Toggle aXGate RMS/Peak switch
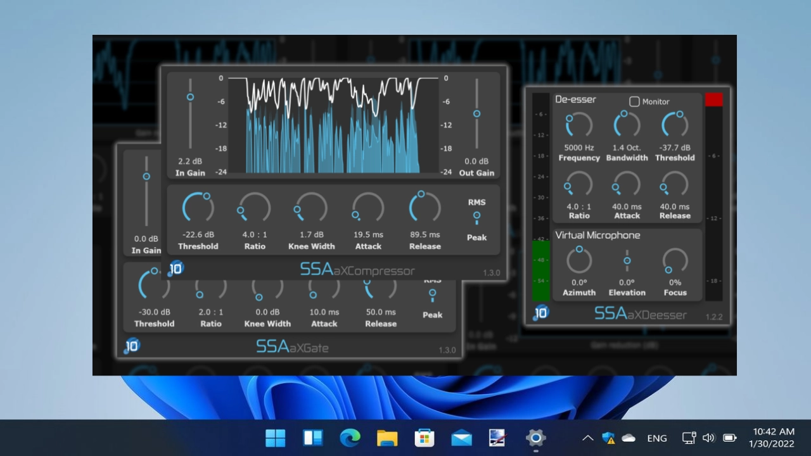 coord(432,295)
